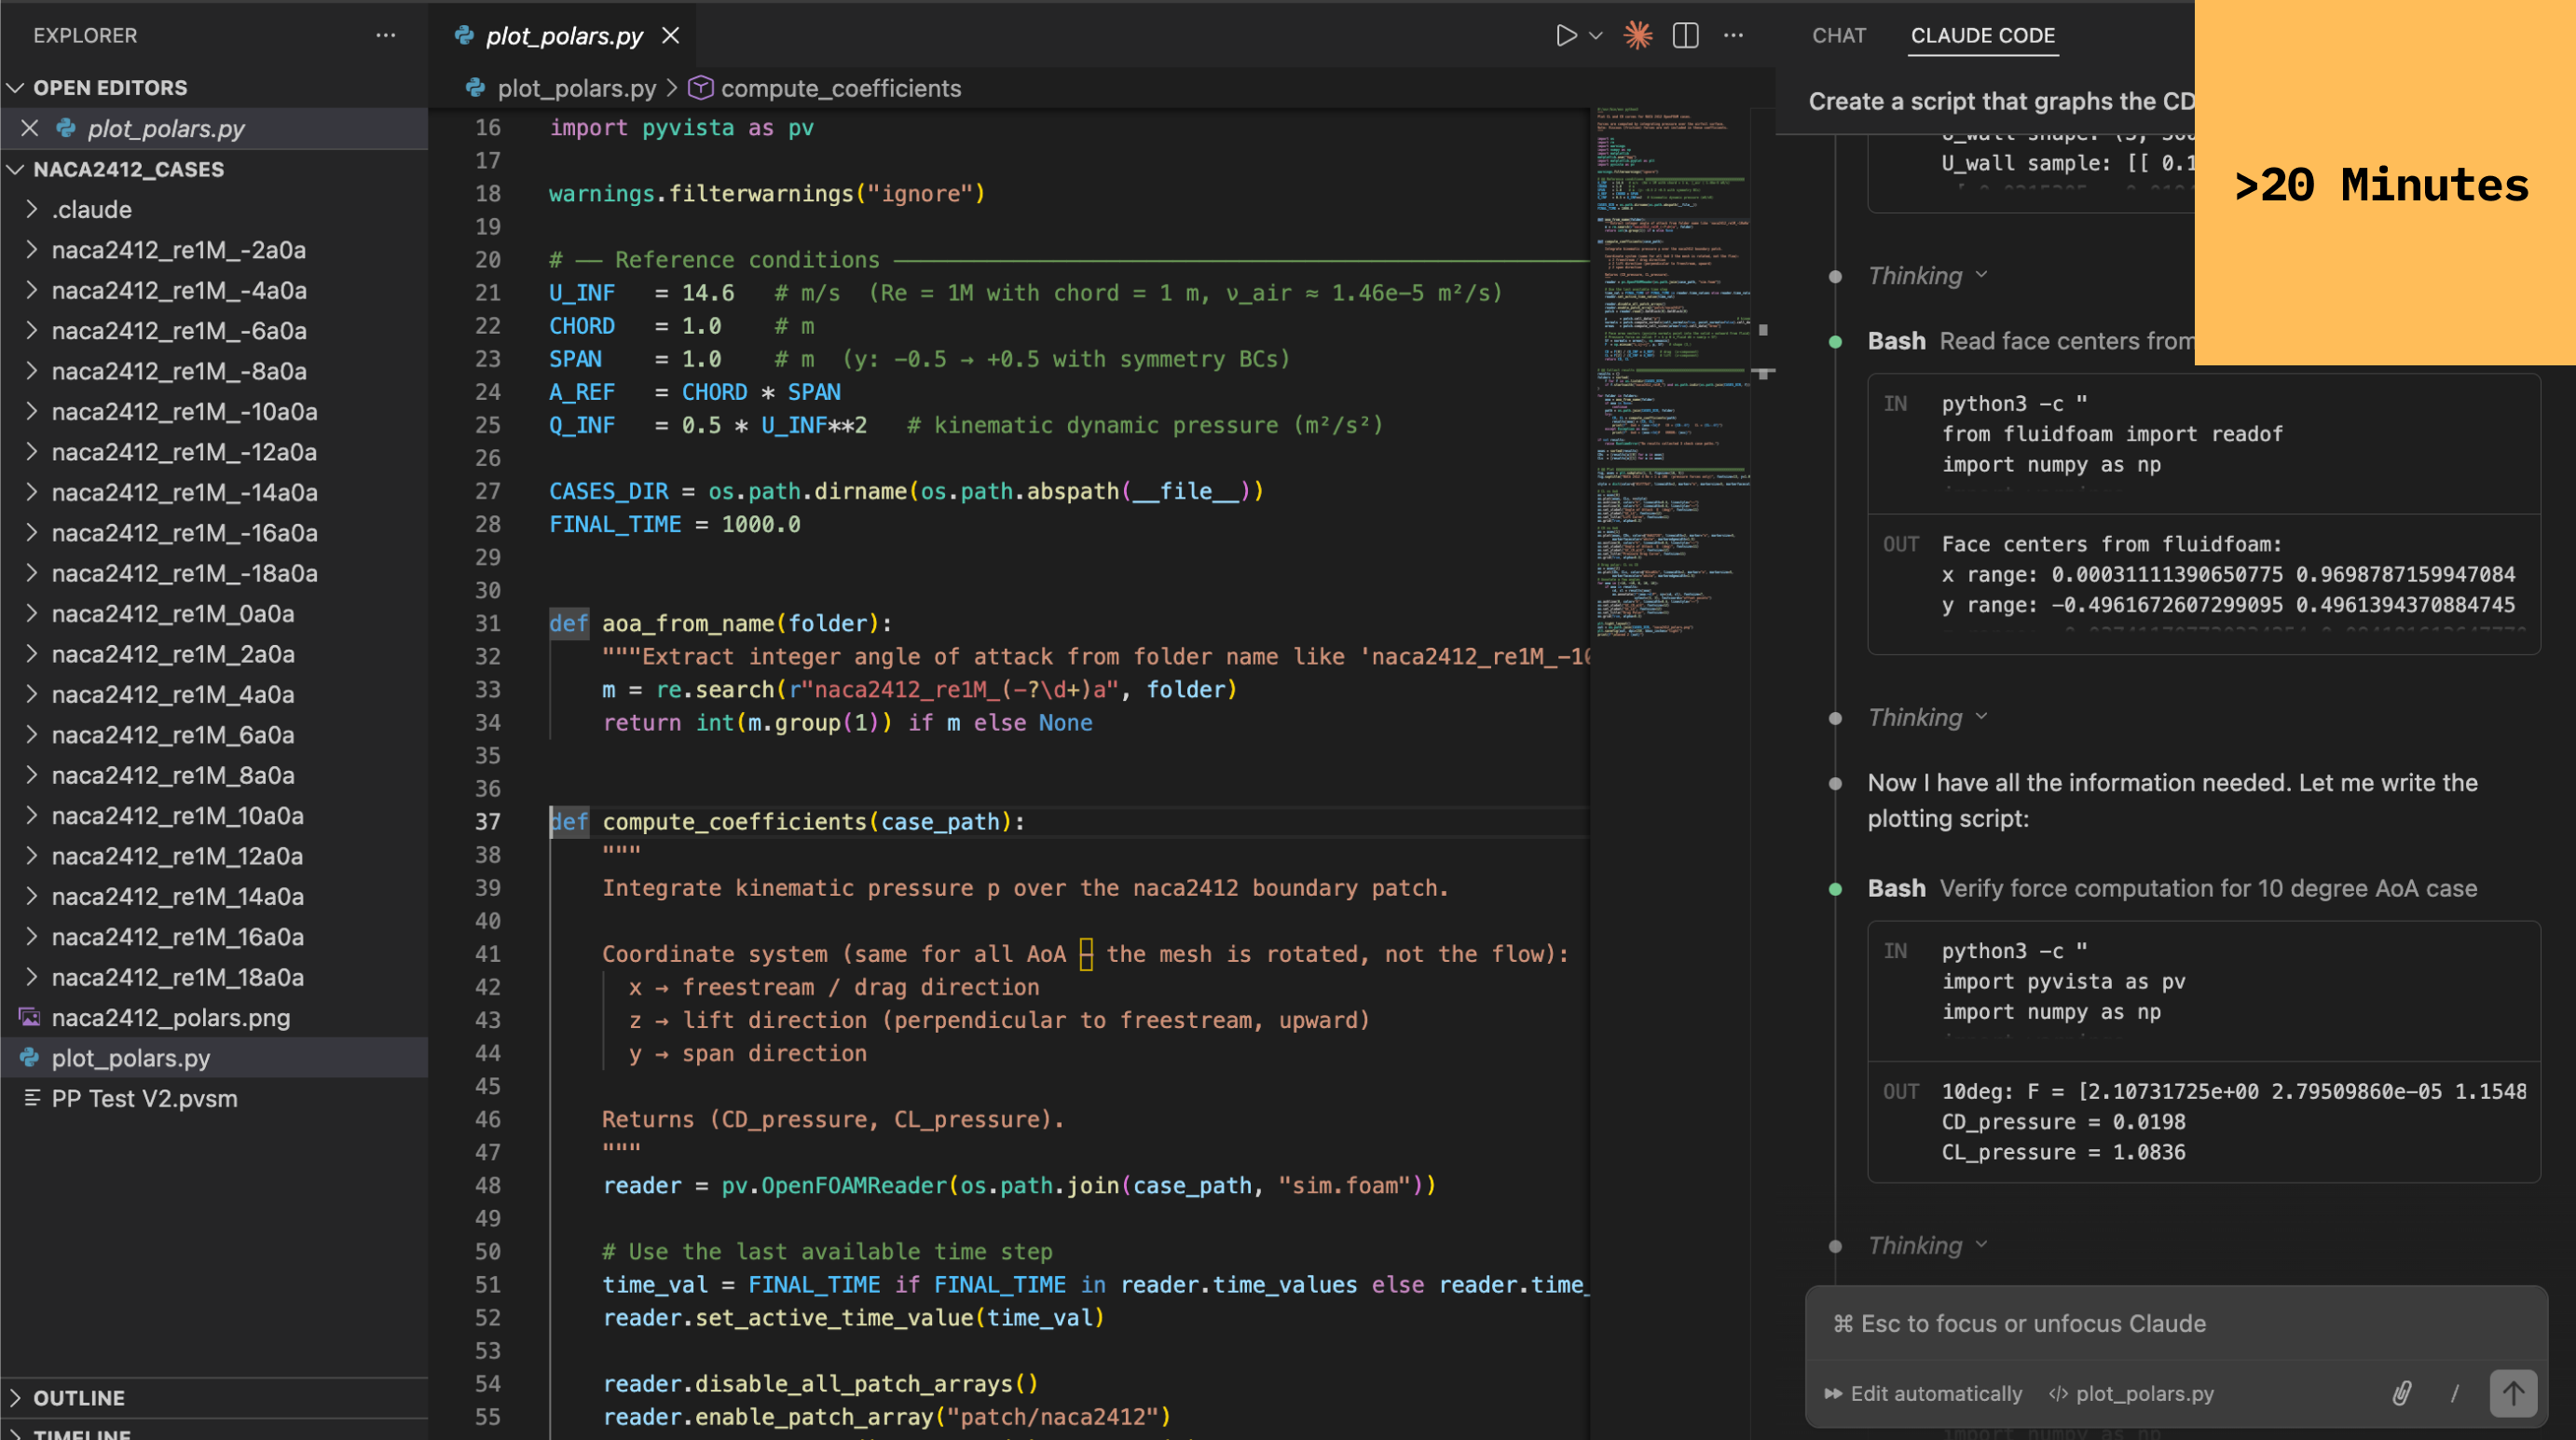Open naca2412_re1M_-10a0a folder
2576x1440 pixels.
(184, 412)
